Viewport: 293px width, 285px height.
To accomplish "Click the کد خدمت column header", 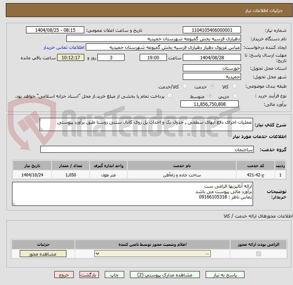I will [x=255, y=166].
